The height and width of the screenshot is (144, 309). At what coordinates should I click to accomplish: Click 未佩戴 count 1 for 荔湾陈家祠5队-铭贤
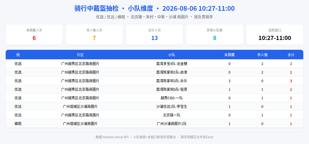pyautogui.click(x=230, y=89)
